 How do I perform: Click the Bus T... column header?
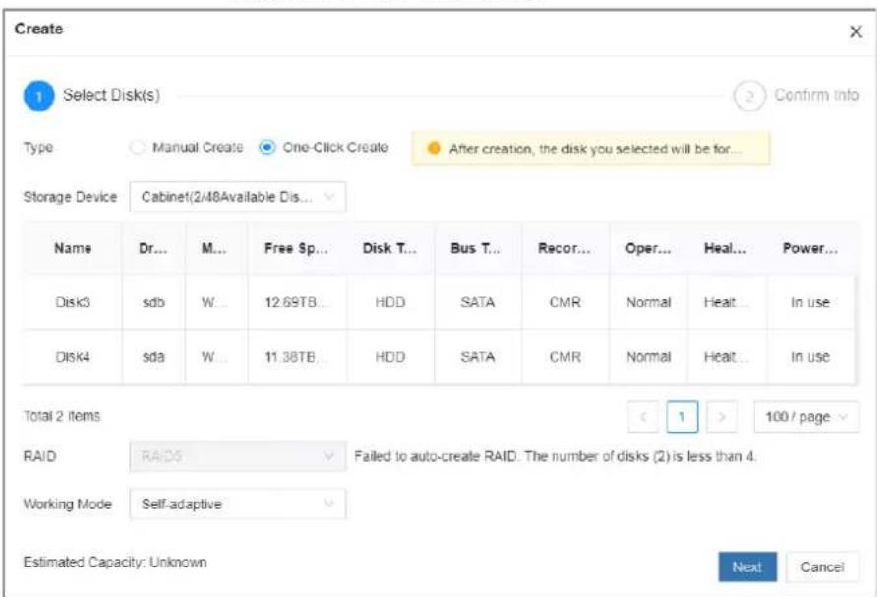[477, 248]
